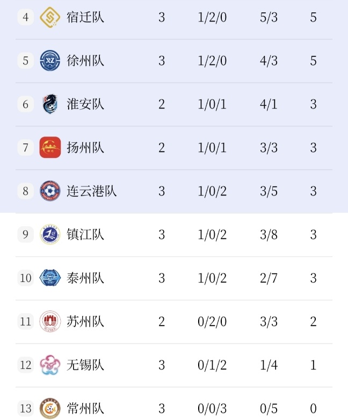The width and height of the screenshot is (348, 420).
Task: Click 镇江队 goals record 3/8
Action: 269,235
